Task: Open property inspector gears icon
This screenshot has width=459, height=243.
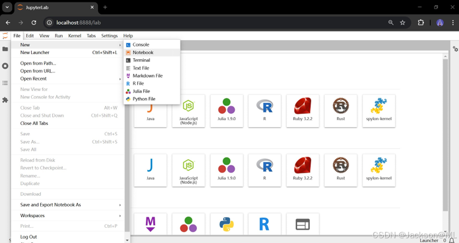Action: click(x=455, y=49)
